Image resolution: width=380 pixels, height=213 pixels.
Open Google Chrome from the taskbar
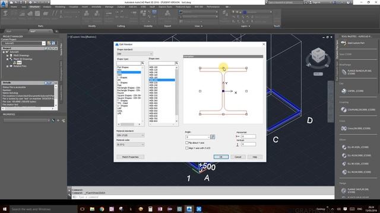tap(102, 209)
